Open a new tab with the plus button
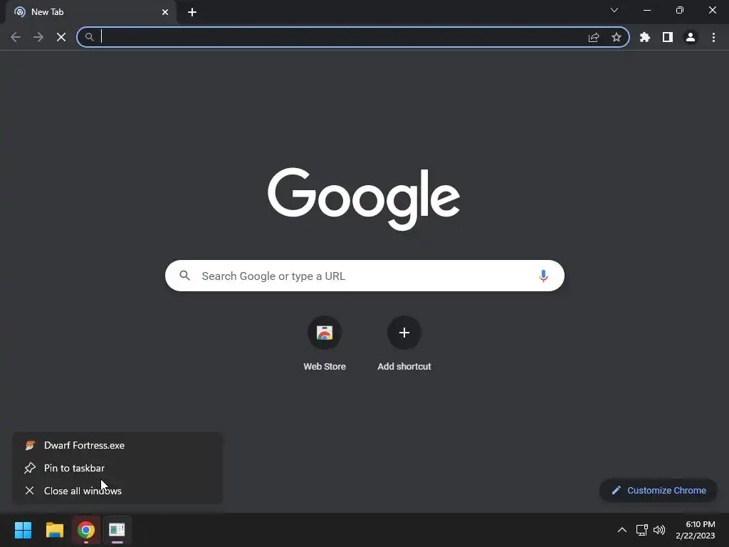The height and width of the screenshot is (547, 729). pyautogui.click(x=192, y=12)
